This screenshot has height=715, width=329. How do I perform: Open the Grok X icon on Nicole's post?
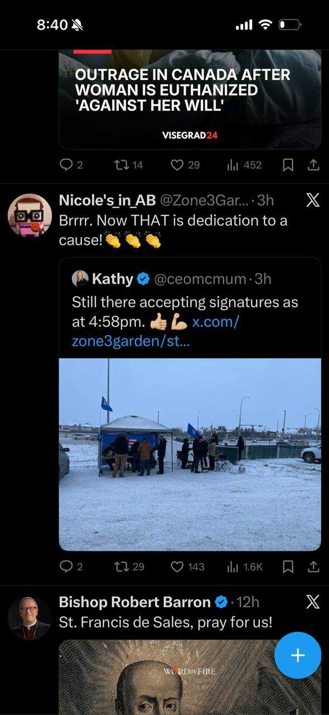[313, 200]
